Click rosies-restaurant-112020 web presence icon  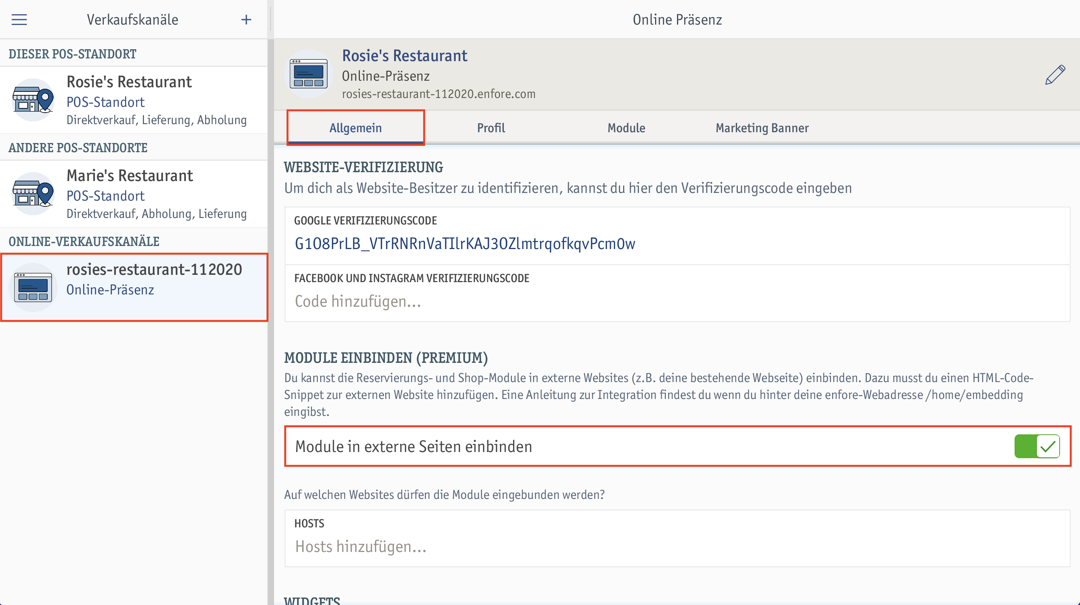coord(33,287)
